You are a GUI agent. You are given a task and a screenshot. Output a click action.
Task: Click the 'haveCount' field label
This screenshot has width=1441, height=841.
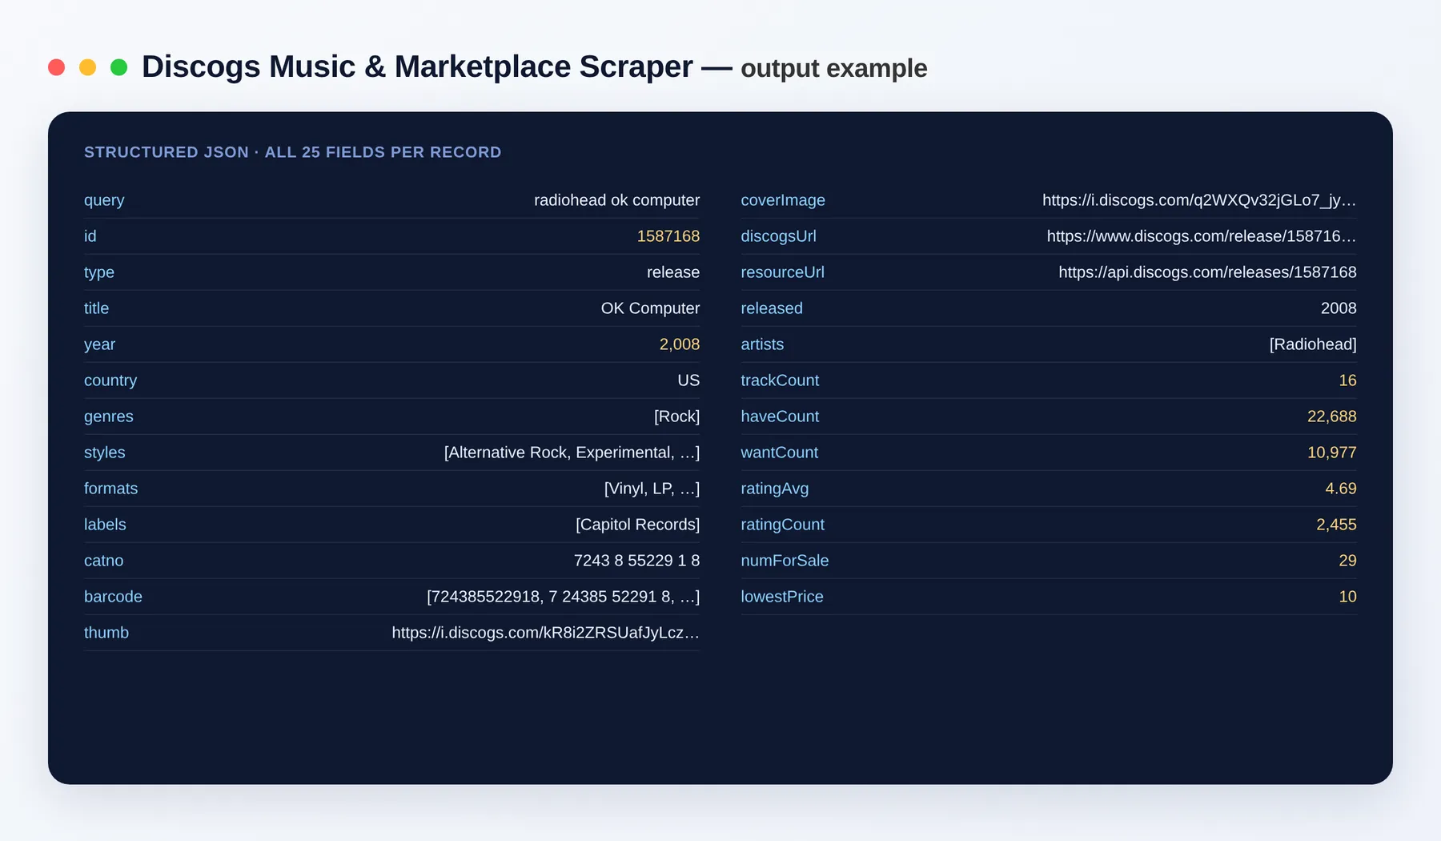tap(780, 416)
